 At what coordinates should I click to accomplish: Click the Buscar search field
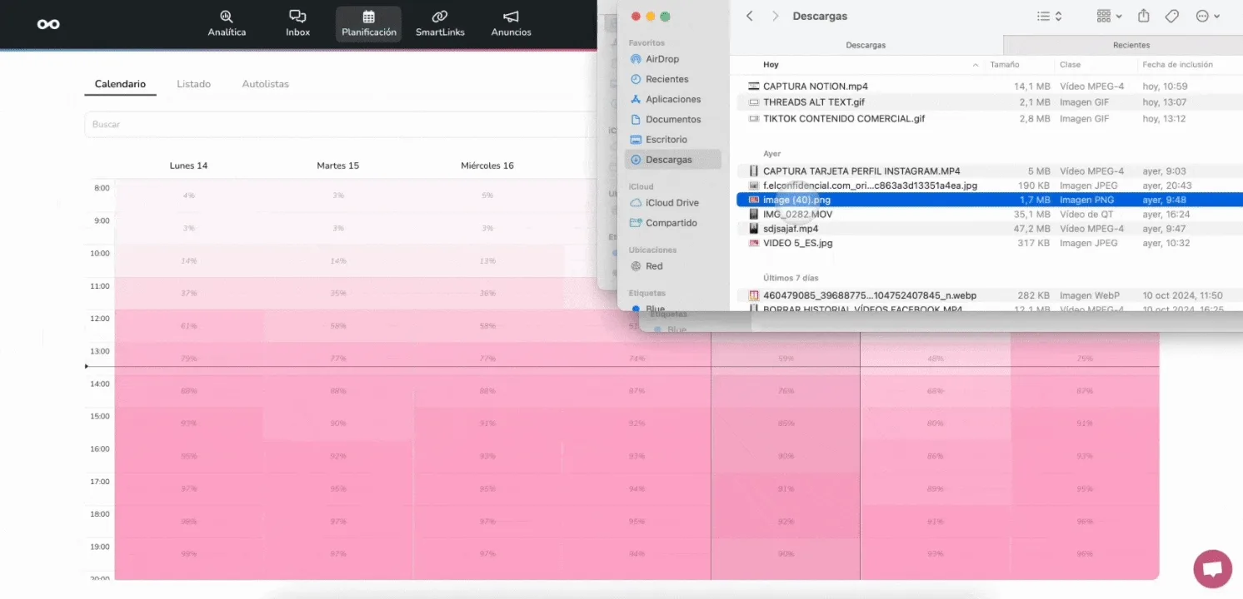[333, 124]
